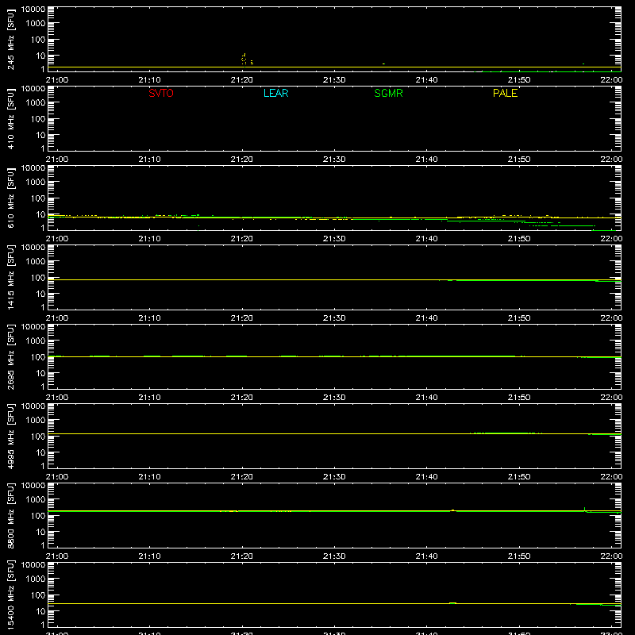The image size is (635, 635).
Task: Click the 21:50 time label under 1415 MHz panel
Action: point(519,318)
